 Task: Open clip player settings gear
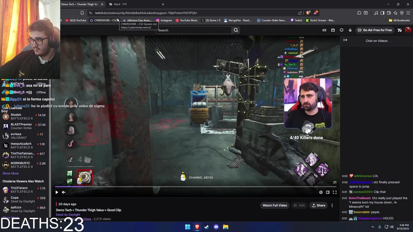click(321, 192)
